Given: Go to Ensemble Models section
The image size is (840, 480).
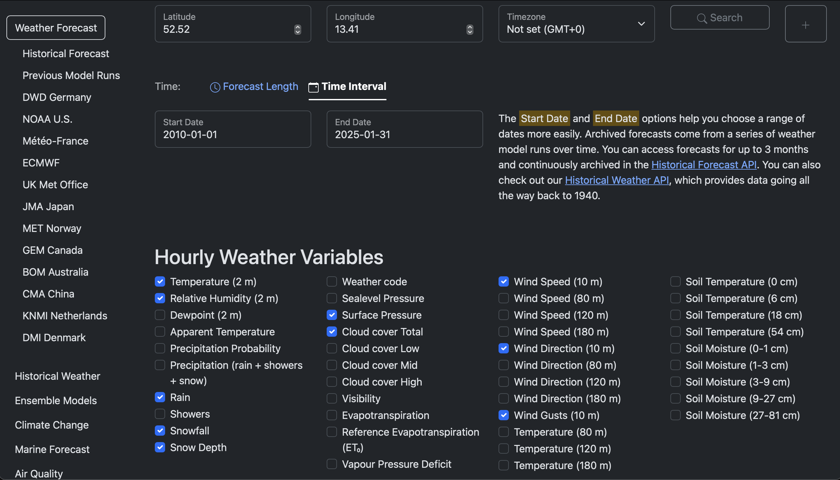Looking at the screenshot, I should (x=56, y=400).
